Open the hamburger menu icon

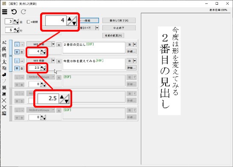point(5,12)
